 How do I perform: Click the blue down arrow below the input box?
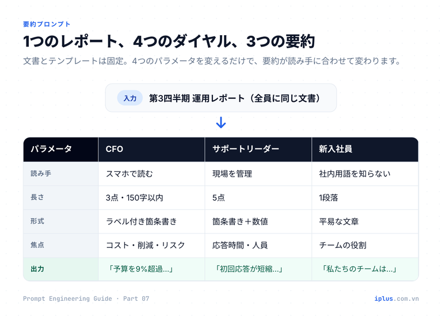(221, 123)
